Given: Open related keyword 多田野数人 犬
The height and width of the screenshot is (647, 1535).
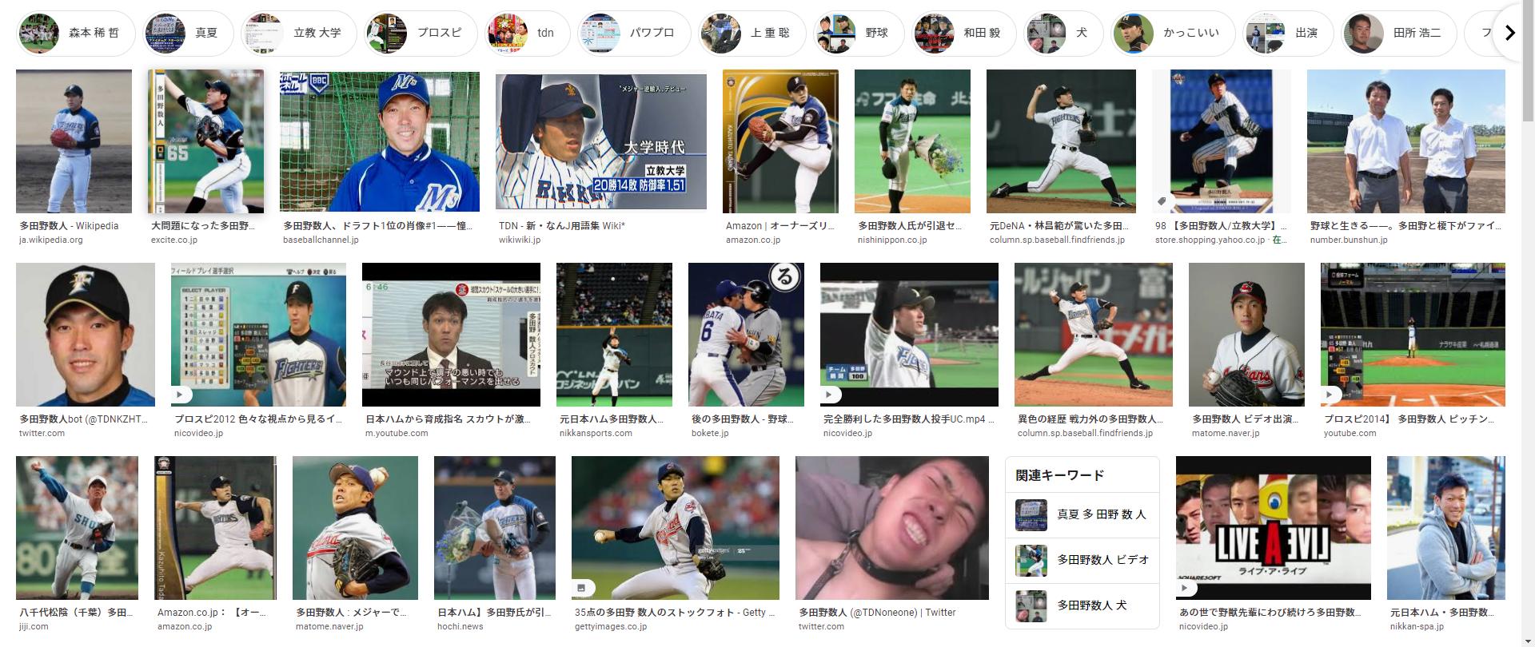Looking at the screenshot, I should pos(1082,605).
